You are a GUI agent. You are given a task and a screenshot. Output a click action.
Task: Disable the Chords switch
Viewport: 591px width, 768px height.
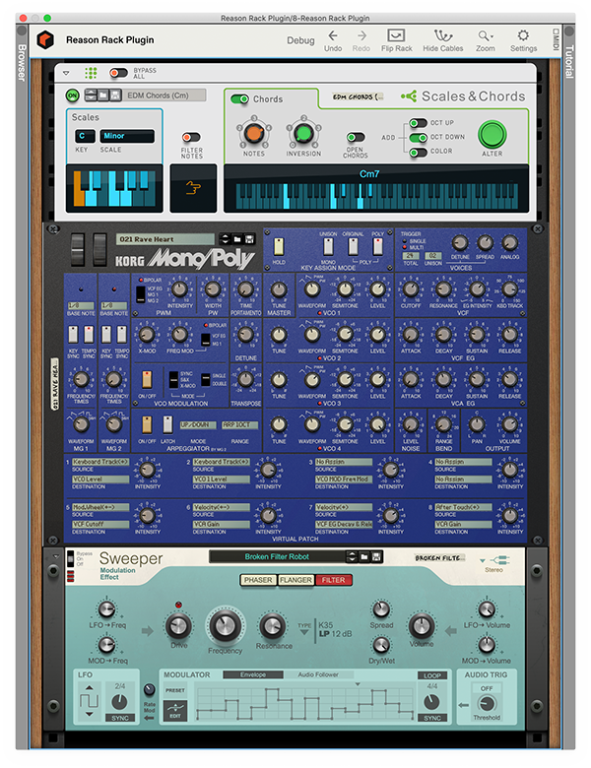[239, 98]
